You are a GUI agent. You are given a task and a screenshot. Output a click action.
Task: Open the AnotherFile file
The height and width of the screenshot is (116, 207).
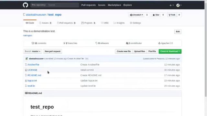click(33, 64)
